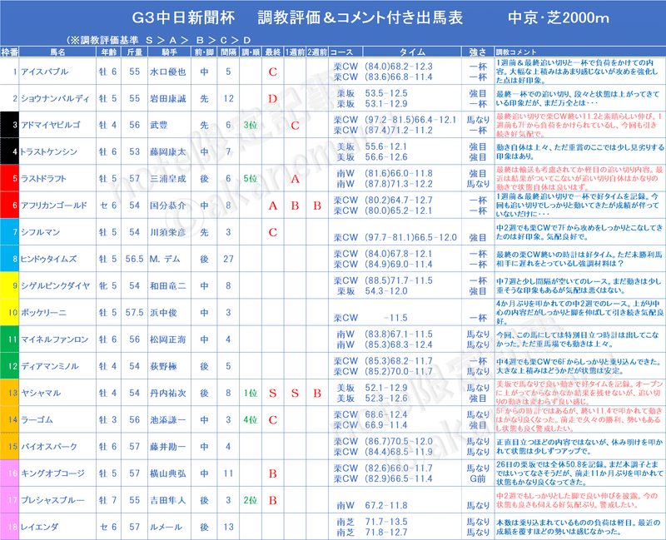Select horse name バイオスパーク

tap(49, 446)
